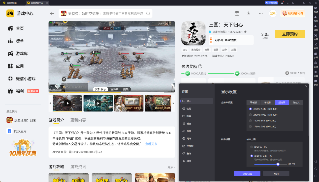319x182 pixels.
Task: Open 性能 settings in the settings sidebar
Action: 189,109
